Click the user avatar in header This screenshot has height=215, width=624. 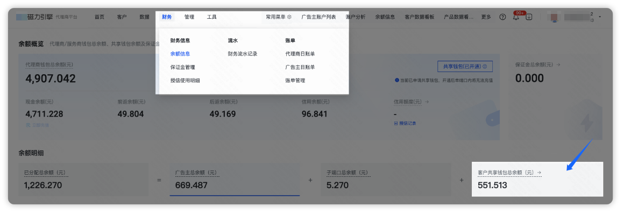(x=555, y=17)
